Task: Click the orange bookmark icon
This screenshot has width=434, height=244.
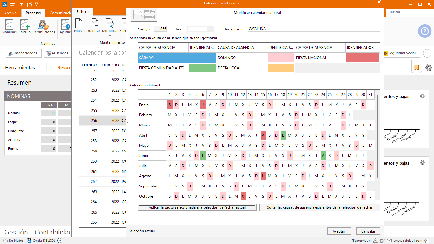Action: coord(416,68)
